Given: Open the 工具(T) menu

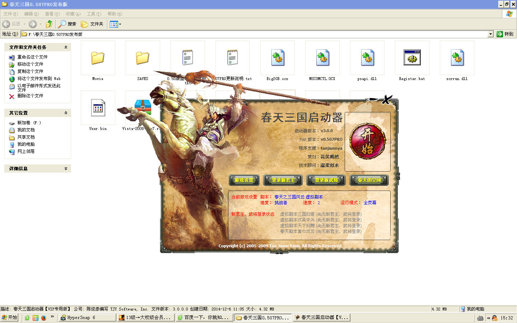Looking at the screenshot, I should (x=94, y=14).
